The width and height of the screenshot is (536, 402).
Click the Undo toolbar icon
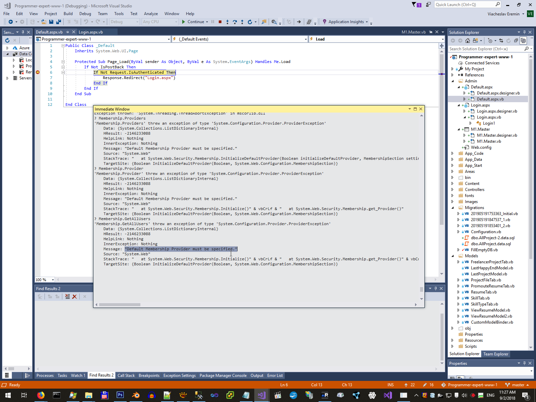[86, 22]
